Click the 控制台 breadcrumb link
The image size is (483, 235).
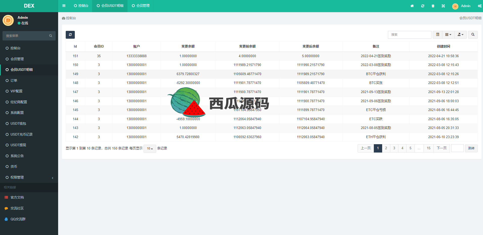tap(69, 18)
